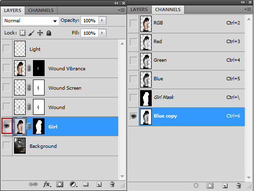Screen dimensions: 254x191
Task: Click Layers panel scroll down arrow
Action: click(x=122, y=176)
